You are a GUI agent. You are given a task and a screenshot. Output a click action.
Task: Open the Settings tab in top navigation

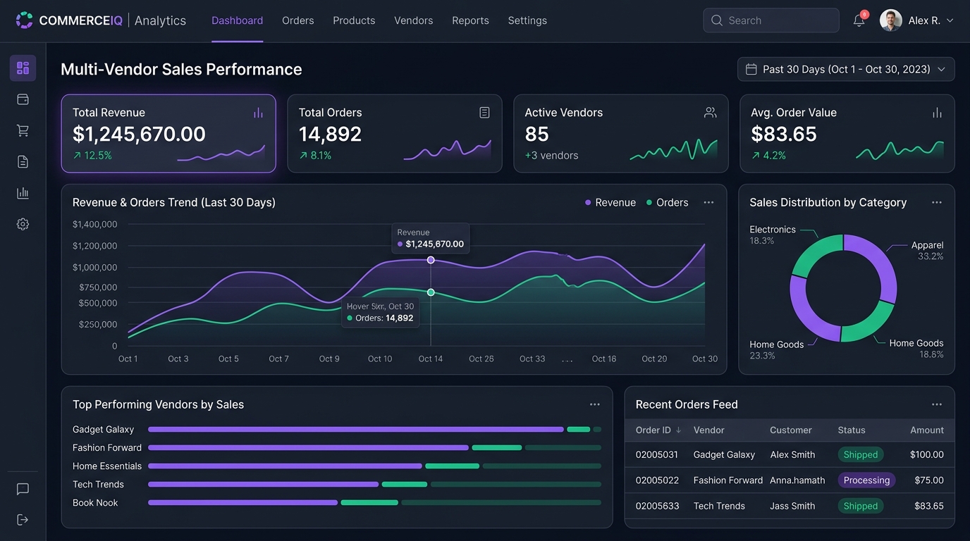point(527,20)
